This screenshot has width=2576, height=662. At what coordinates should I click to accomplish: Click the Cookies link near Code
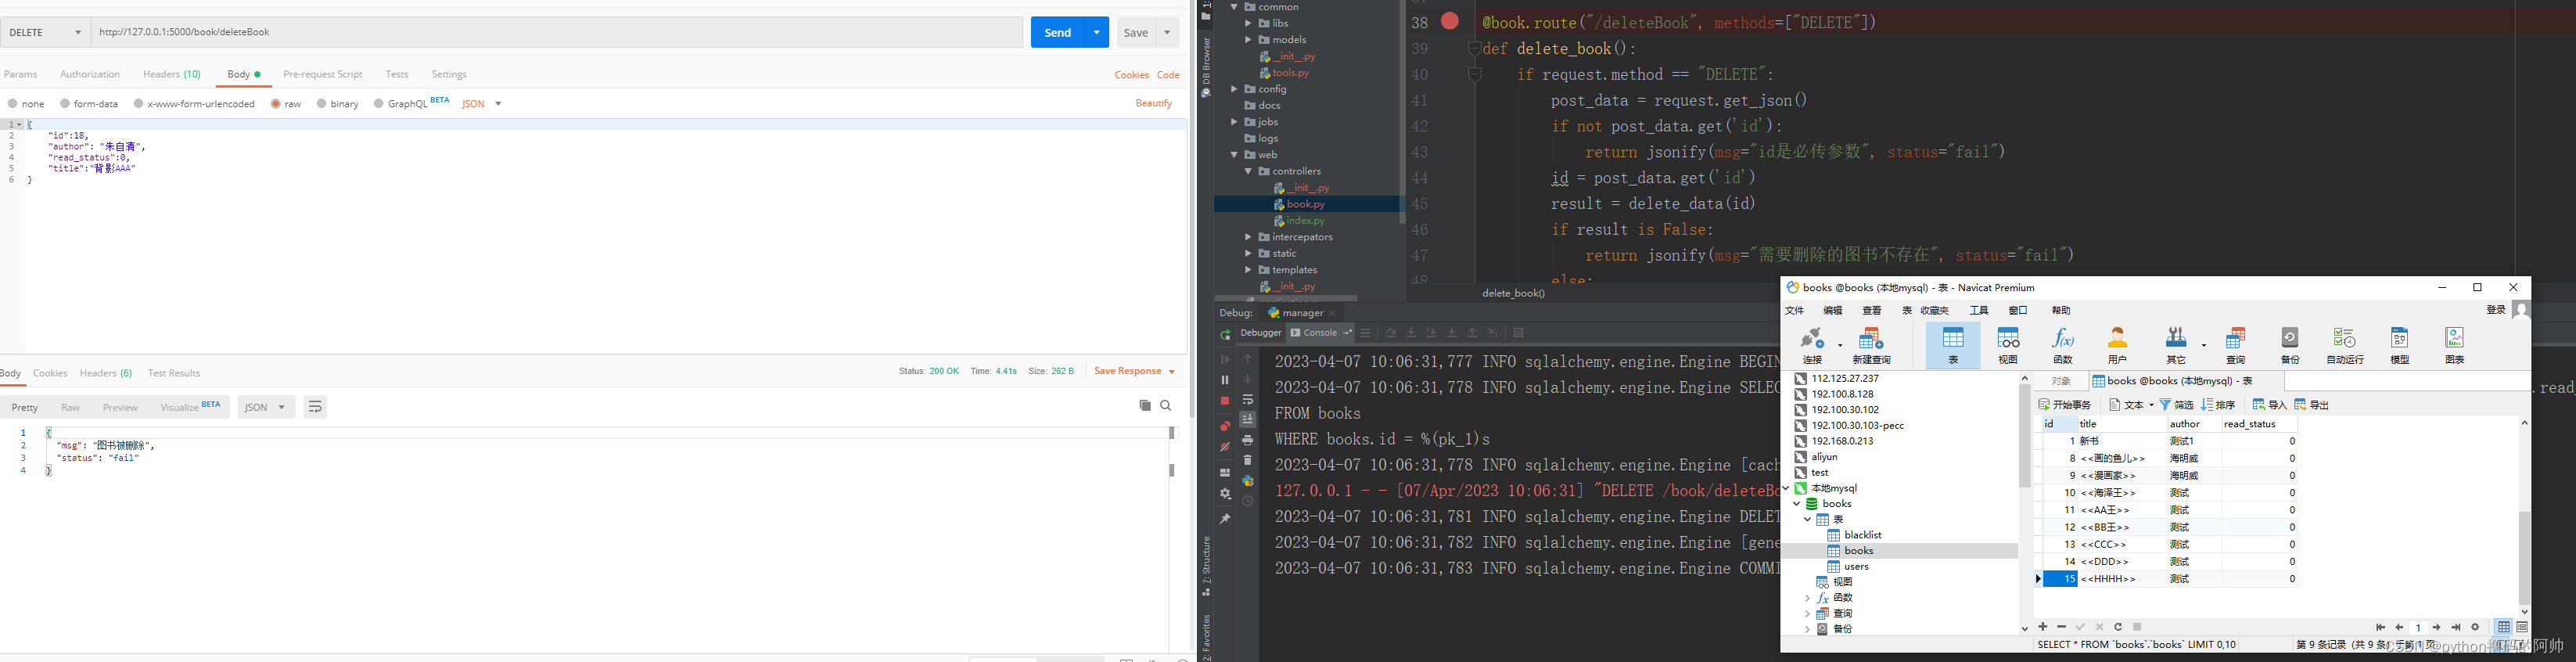coord(1131,75)
